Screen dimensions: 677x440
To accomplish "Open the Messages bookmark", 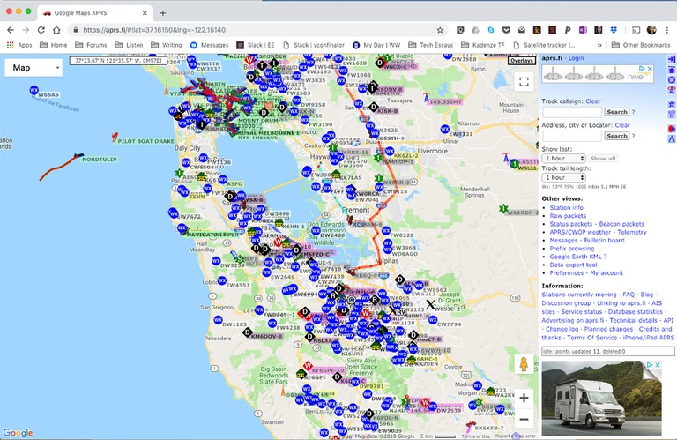I will [210, 45].
